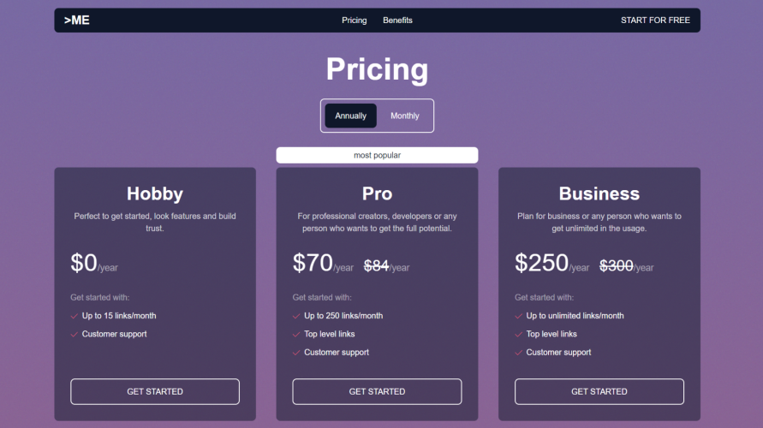The image size is (763, 428).
Task: Switch billing to Monthly
Action: (405, 116)
